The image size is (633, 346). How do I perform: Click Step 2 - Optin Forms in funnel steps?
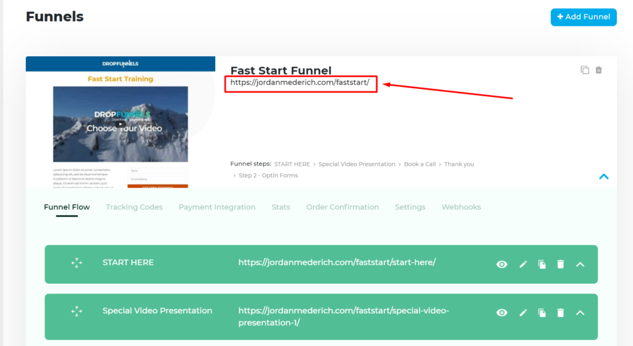point(268,176)
